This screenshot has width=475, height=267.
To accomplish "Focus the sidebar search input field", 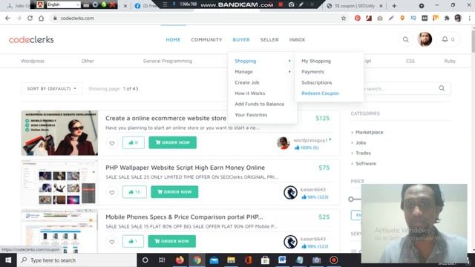I will point(400,89).
